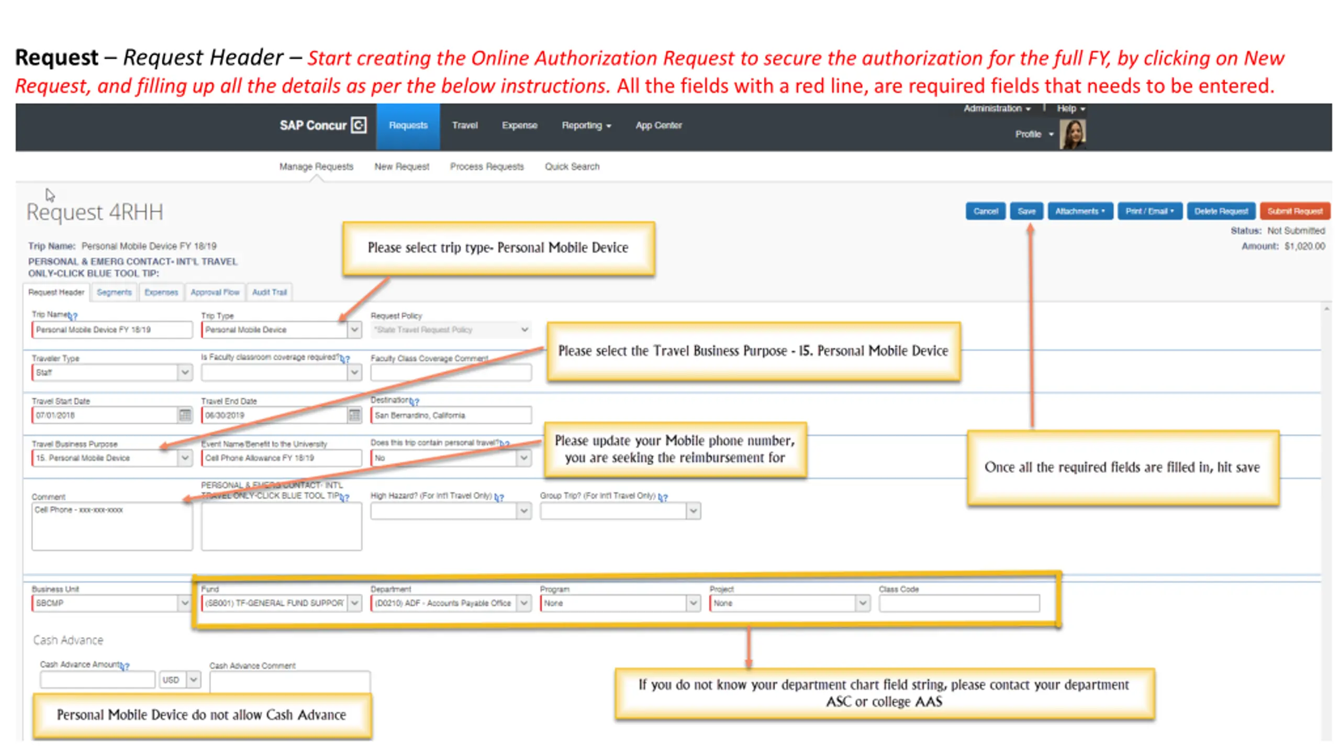The width and height of the screenshot is (1340, 754).
Task: Click the Cash Advance Amount help icon
Action: click(125, 666)
